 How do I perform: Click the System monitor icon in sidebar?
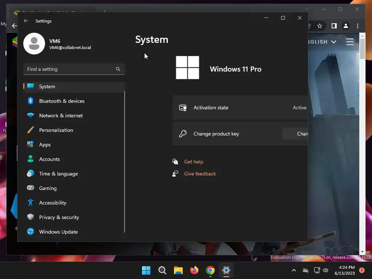31,86
